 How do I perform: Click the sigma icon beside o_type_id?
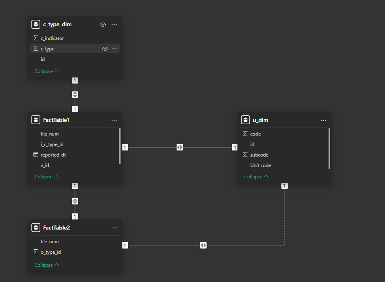click(35, 252)
